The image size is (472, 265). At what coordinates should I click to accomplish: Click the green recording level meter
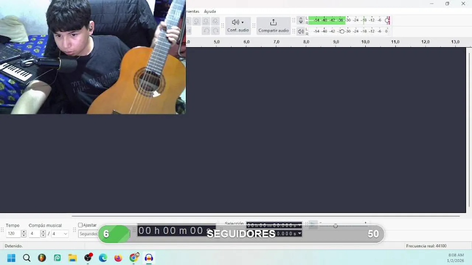(x=327, y=20)
